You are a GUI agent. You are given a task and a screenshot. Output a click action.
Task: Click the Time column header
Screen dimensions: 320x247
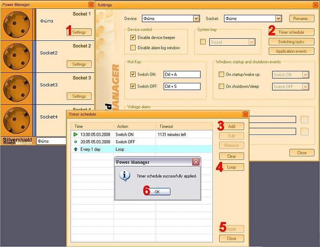[x=92, y=127]
